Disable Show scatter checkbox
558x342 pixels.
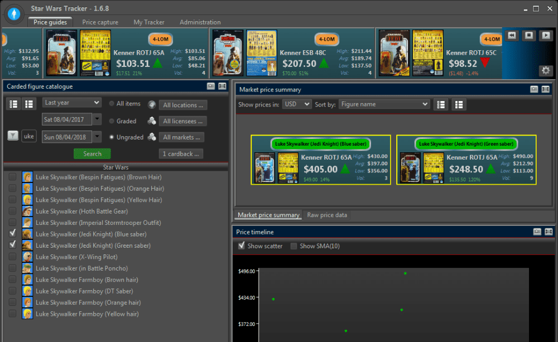242,246
